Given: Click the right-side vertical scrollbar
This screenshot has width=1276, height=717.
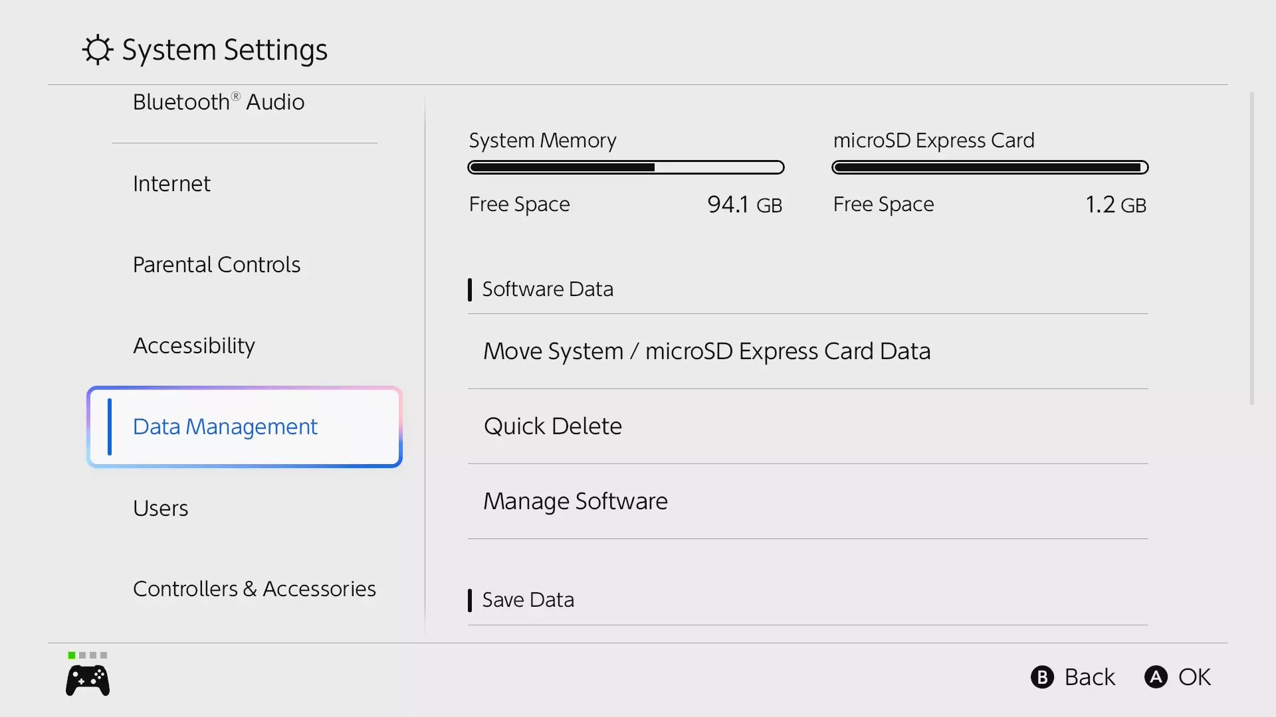Looking at the screenshot, I should click(x=1251, y=248).
